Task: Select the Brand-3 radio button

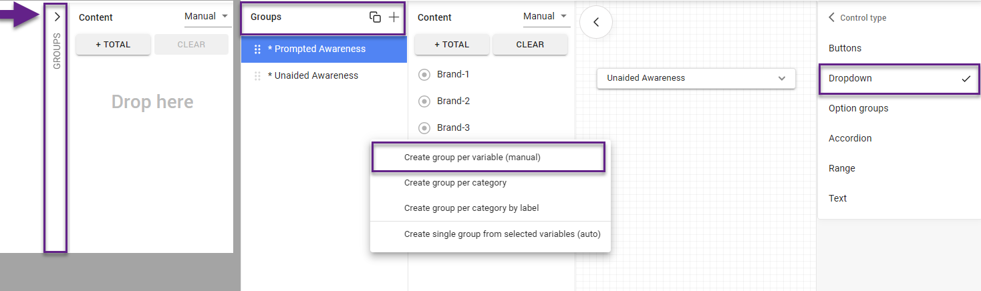Action: point(423,128)
